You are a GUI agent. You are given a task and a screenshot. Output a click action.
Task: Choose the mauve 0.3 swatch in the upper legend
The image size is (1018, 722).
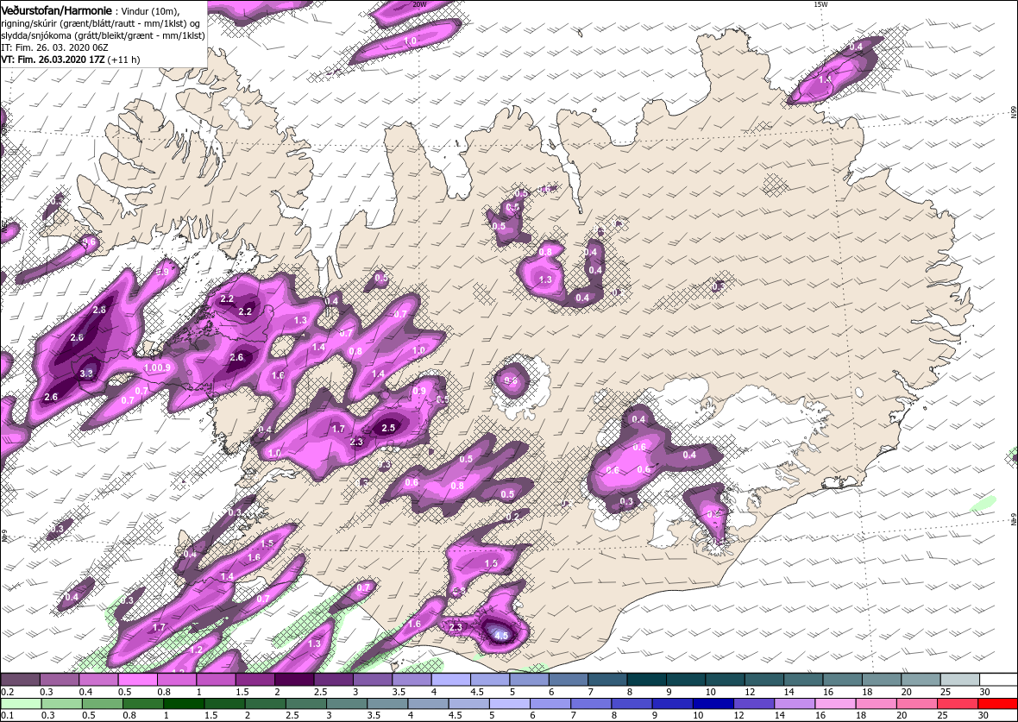click(x=60, y=679)
